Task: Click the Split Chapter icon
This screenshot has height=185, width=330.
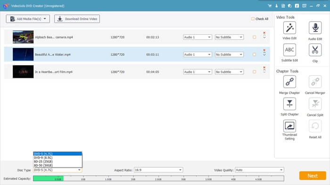Action: (289, 104)
